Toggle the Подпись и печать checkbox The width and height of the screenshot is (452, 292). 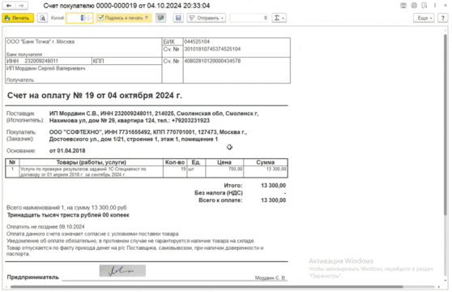click(100, 18)
